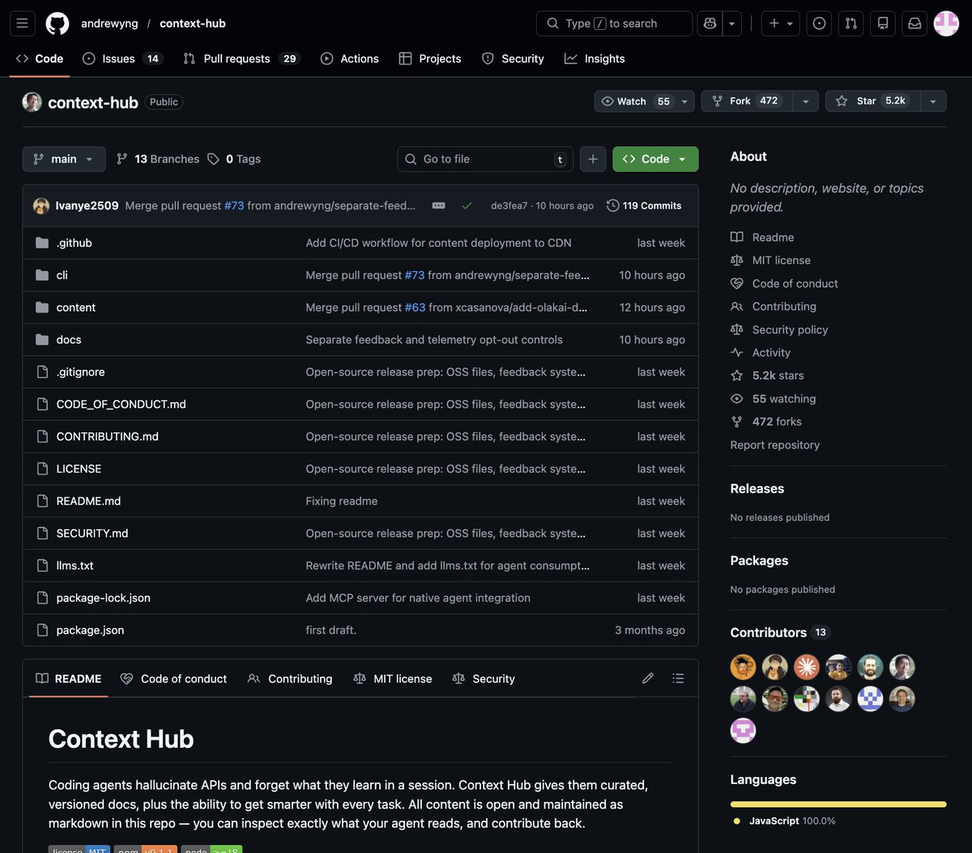972x853 pixels.
Task: Open the green Code dropdown button
Action: click(x=655, y=159)
